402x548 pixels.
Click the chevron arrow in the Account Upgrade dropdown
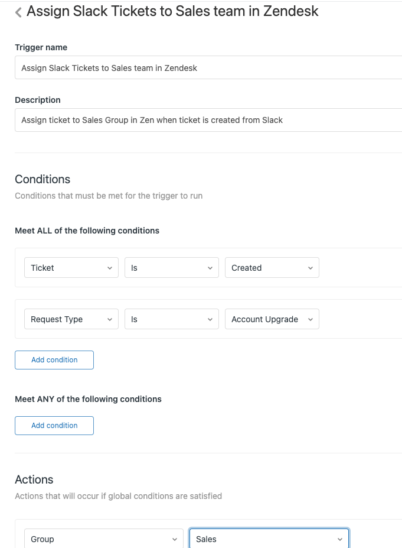point(311,319)
